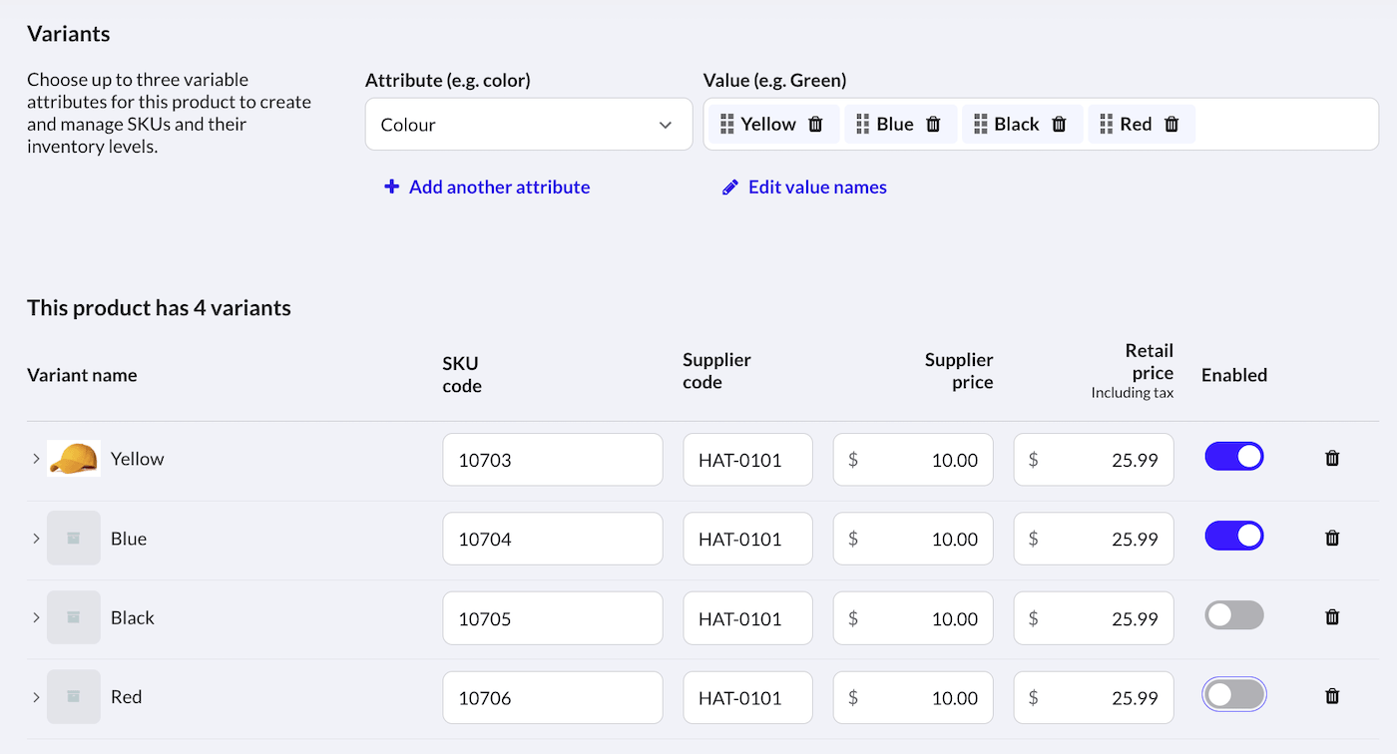The image size is (1397, 754).
Task: Click the Yellow cap product thumbnail
Action: point(74,459)
